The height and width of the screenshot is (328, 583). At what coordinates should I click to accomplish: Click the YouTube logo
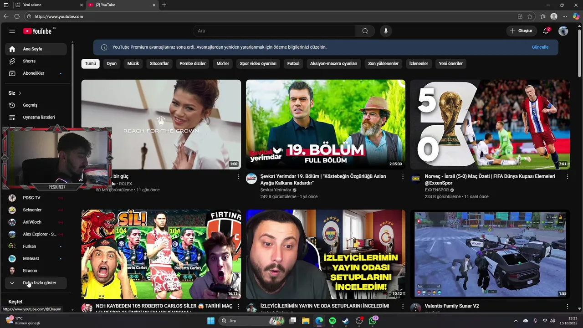pyautogui.click(x=37, y=31)
